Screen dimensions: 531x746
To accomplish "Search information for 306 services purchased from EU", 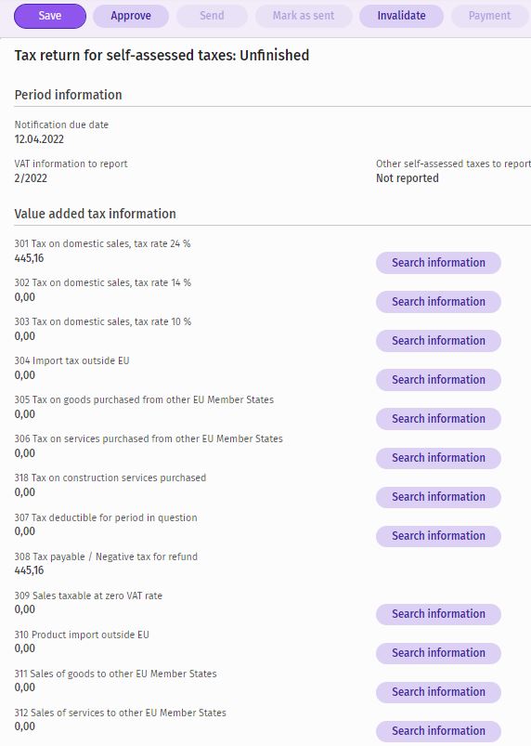I will click(x=438, y=458).
